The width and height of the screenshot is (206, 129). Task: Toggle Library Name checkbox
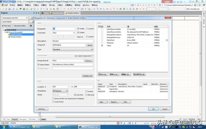[x=38, y=64]
